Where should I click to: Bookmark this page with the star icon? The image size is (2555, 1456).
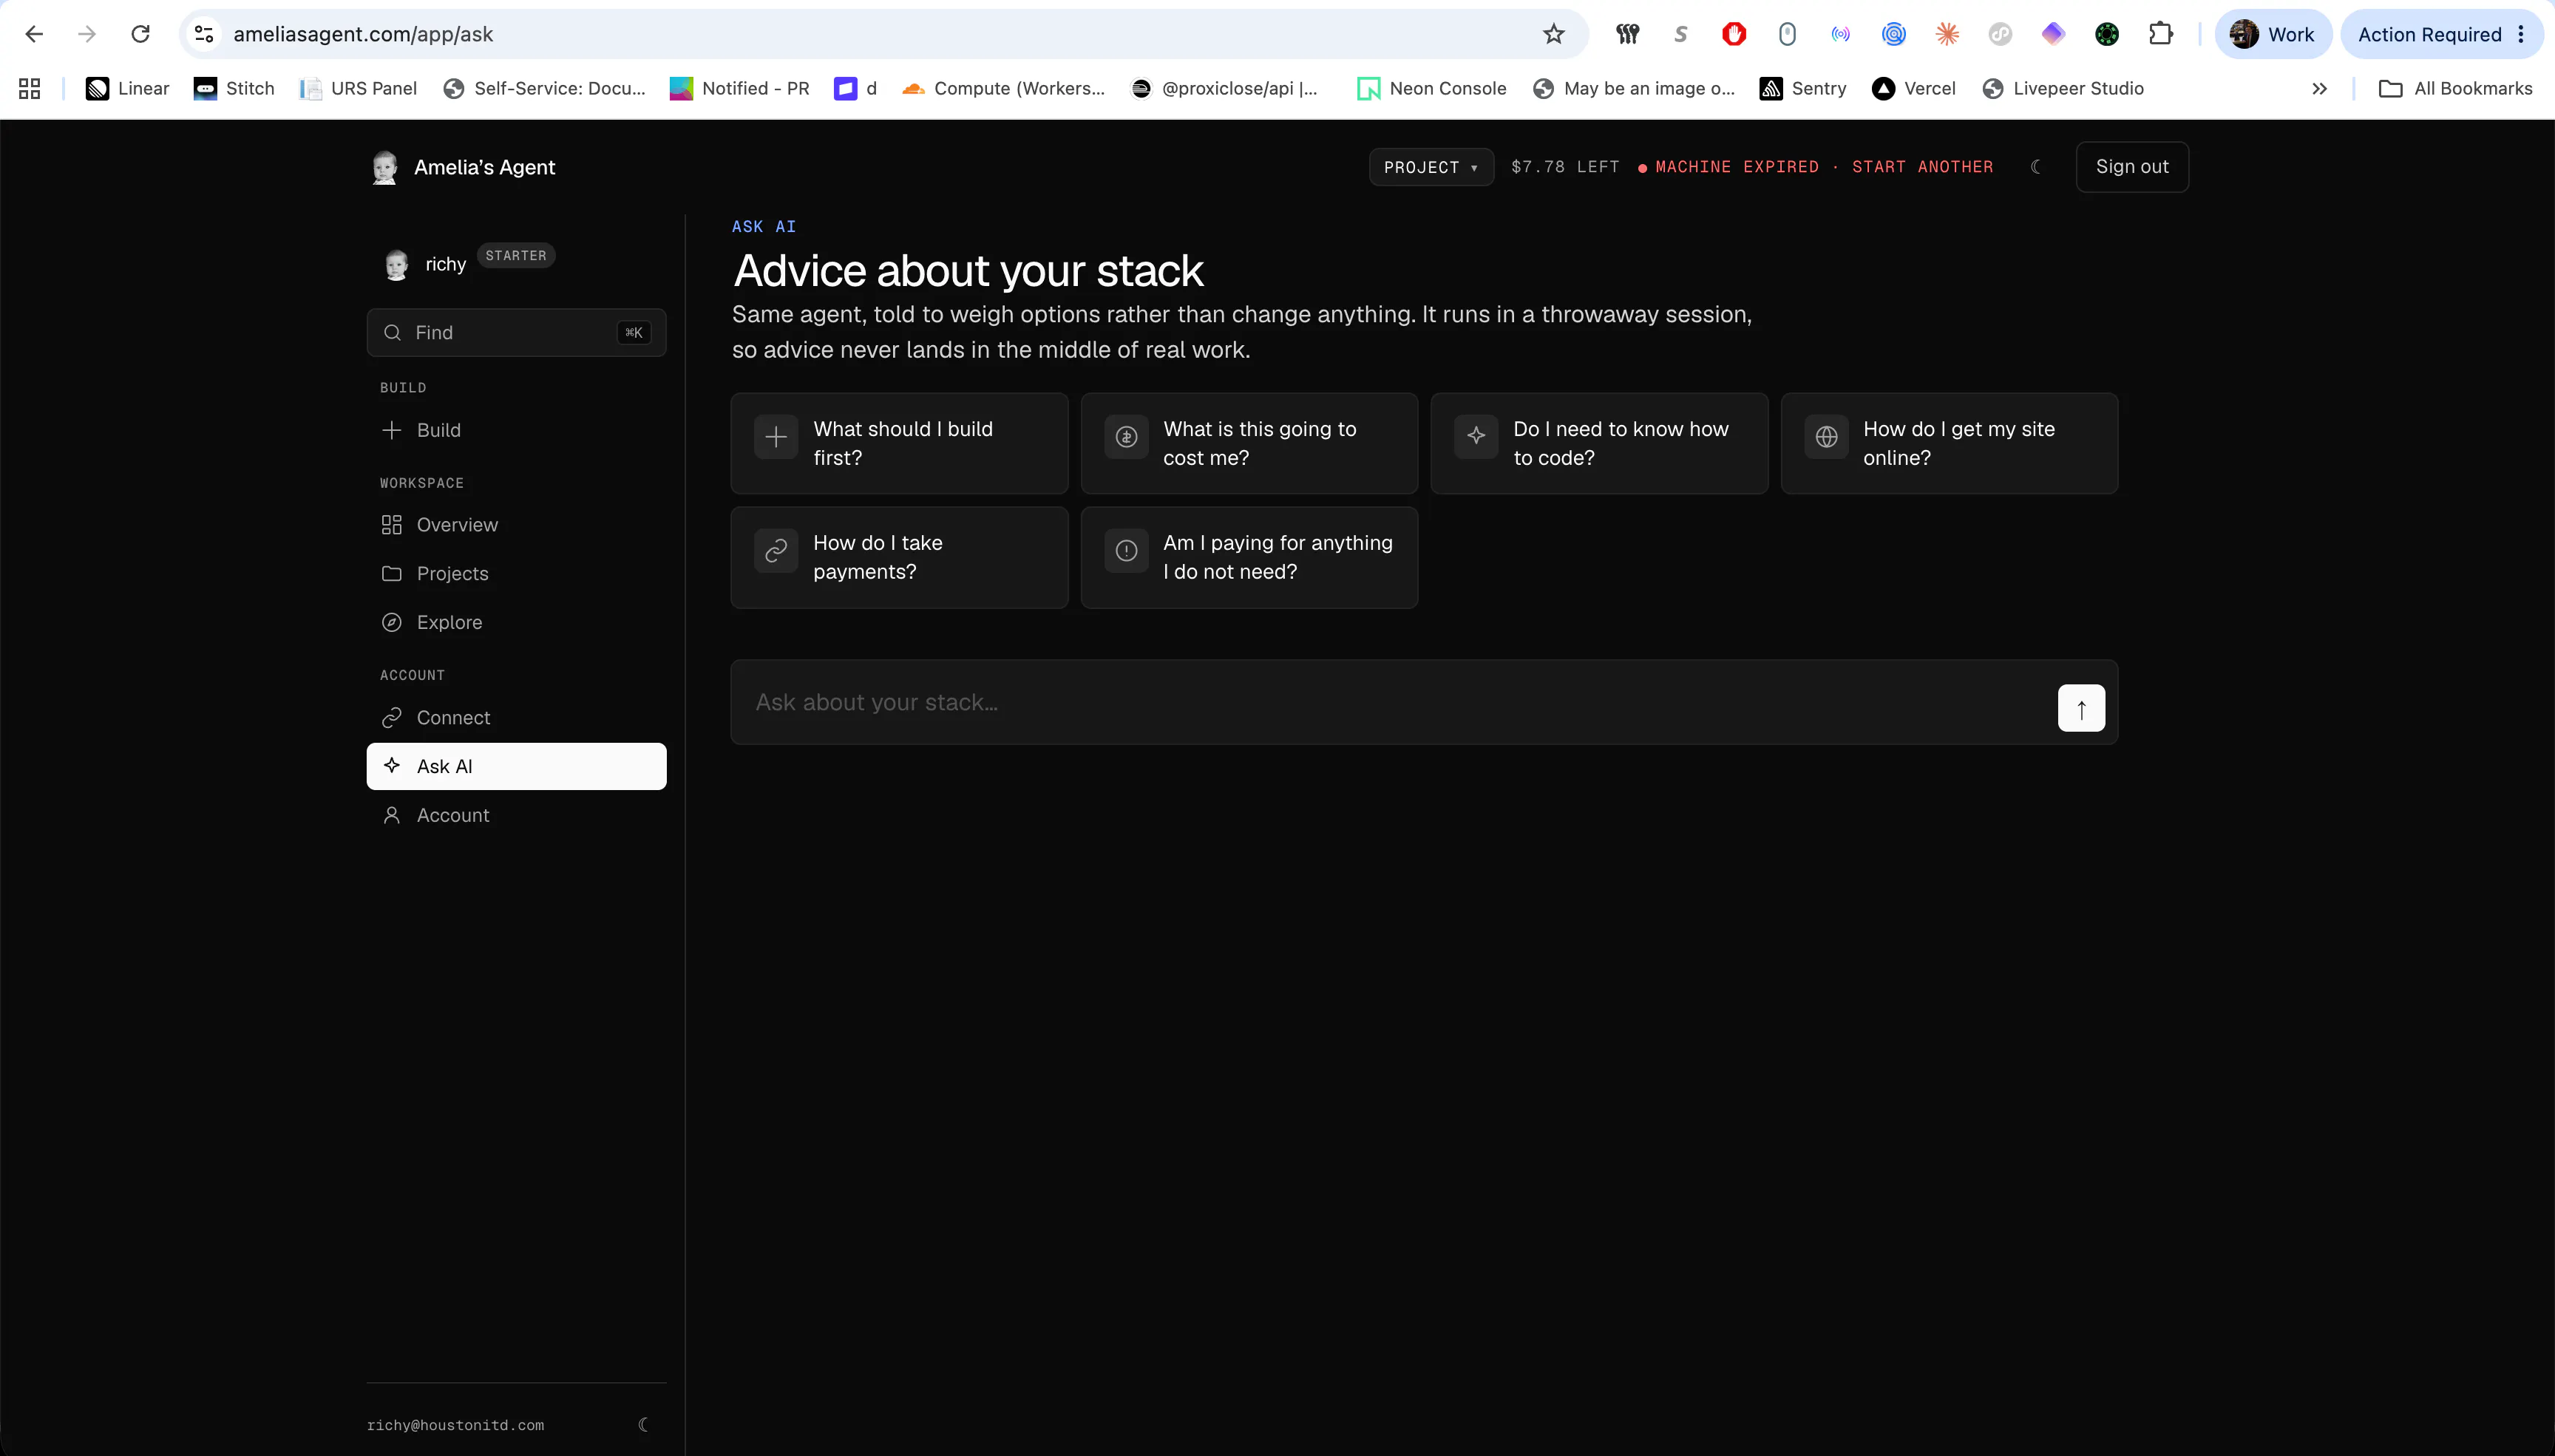1553,34
